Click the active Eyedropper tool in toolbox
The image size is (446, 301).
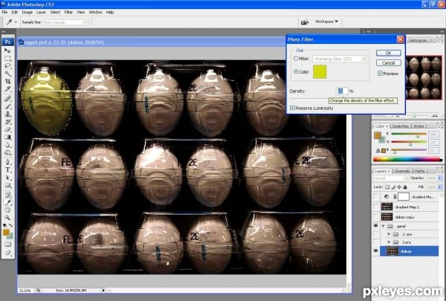coord(7,202)
